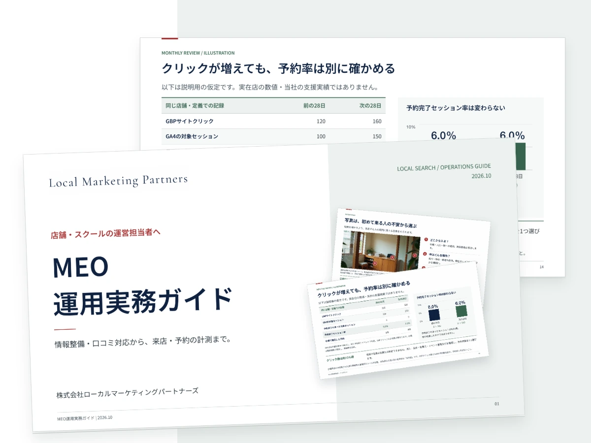Click the 160 value in the GBPサイトクリック row
The image size is (591, 443).
pyautogui.click(x=377, y=121)
